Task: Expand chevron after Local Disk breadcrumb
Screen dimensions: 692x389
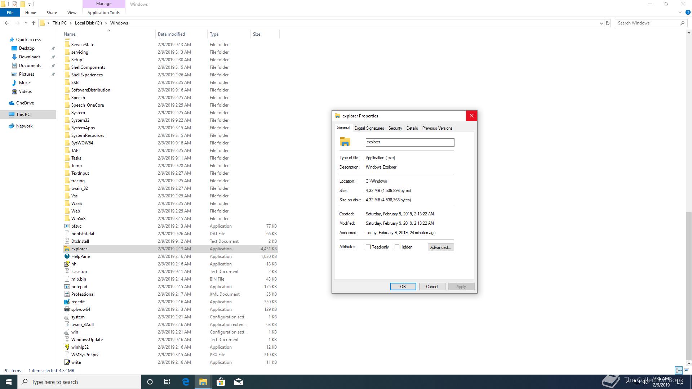Action: [x=106, y=23]
